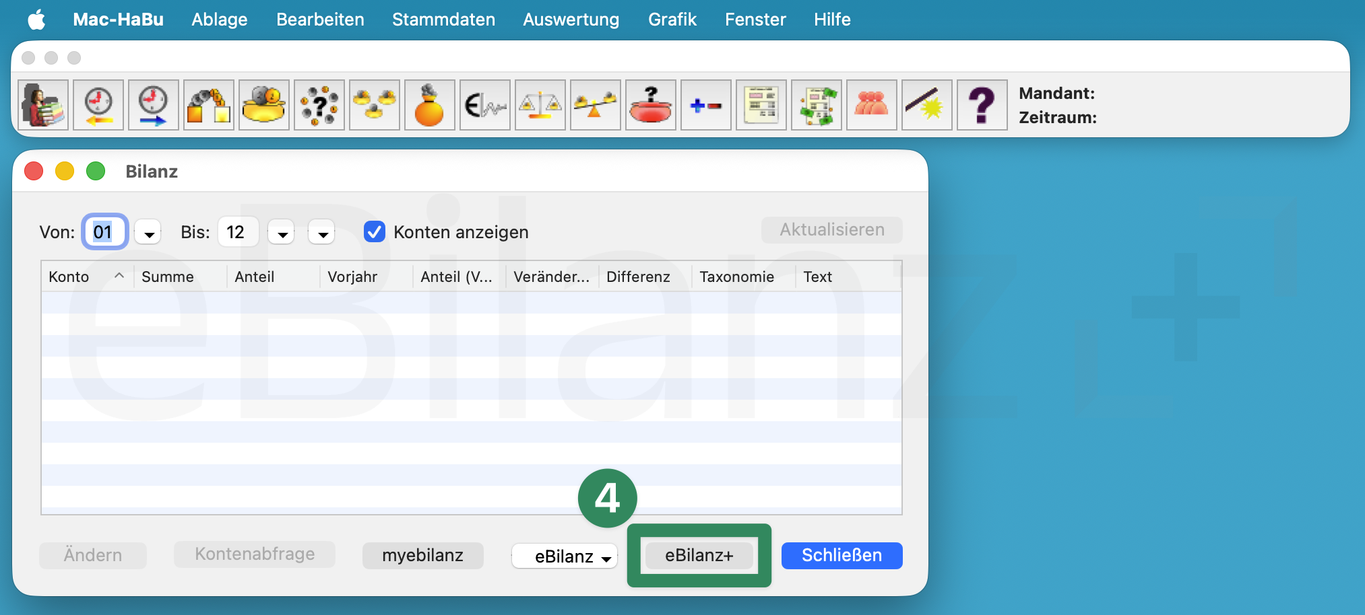This screenshot has width=1365, height=615.
Task: Click the three small coin bowls icon
Action: [x=375, y=105]
